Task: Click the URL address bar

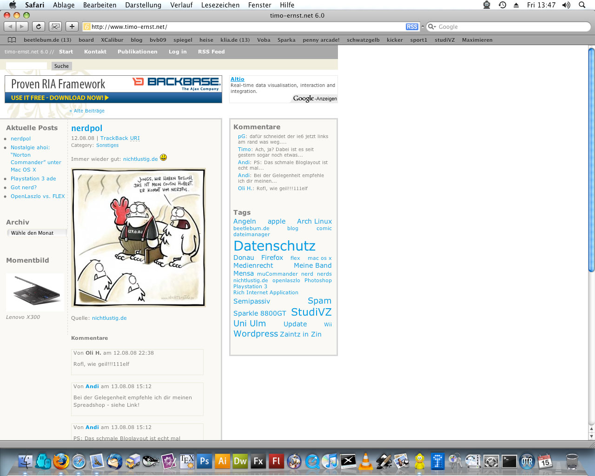Action: click(251, 27)
